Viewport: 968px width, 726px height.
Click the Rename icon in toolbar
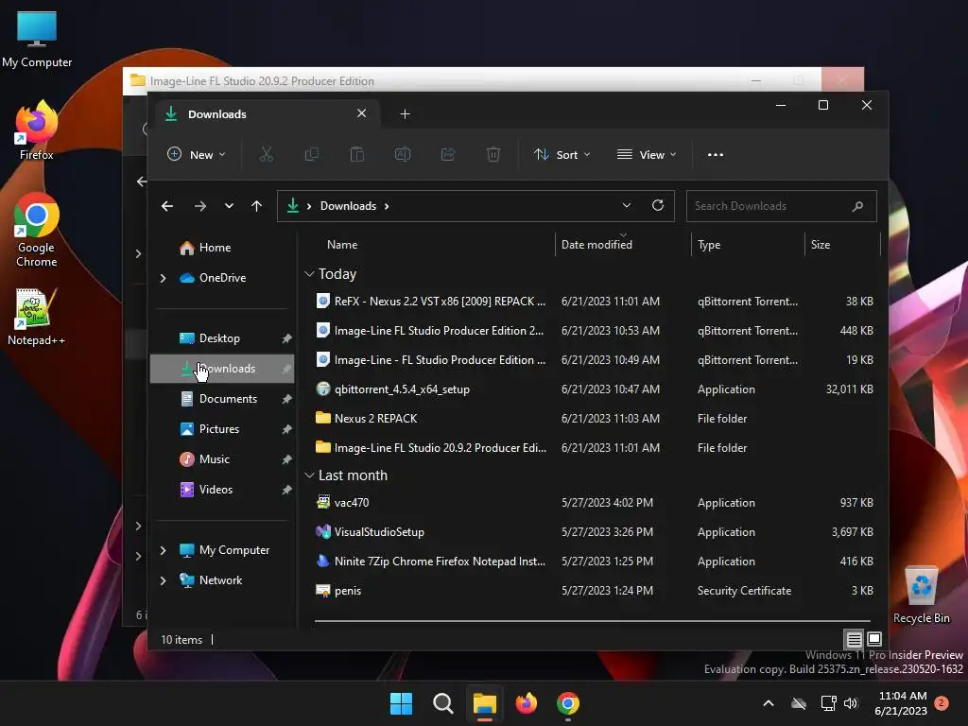(403, 154)
